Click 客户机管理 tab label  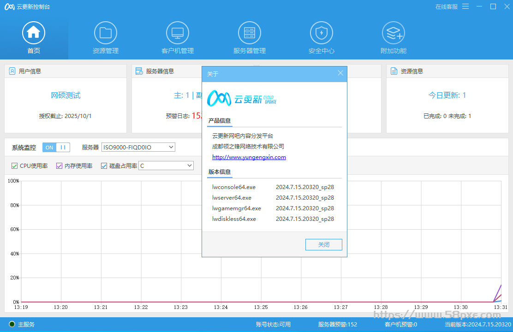[178, 51]
